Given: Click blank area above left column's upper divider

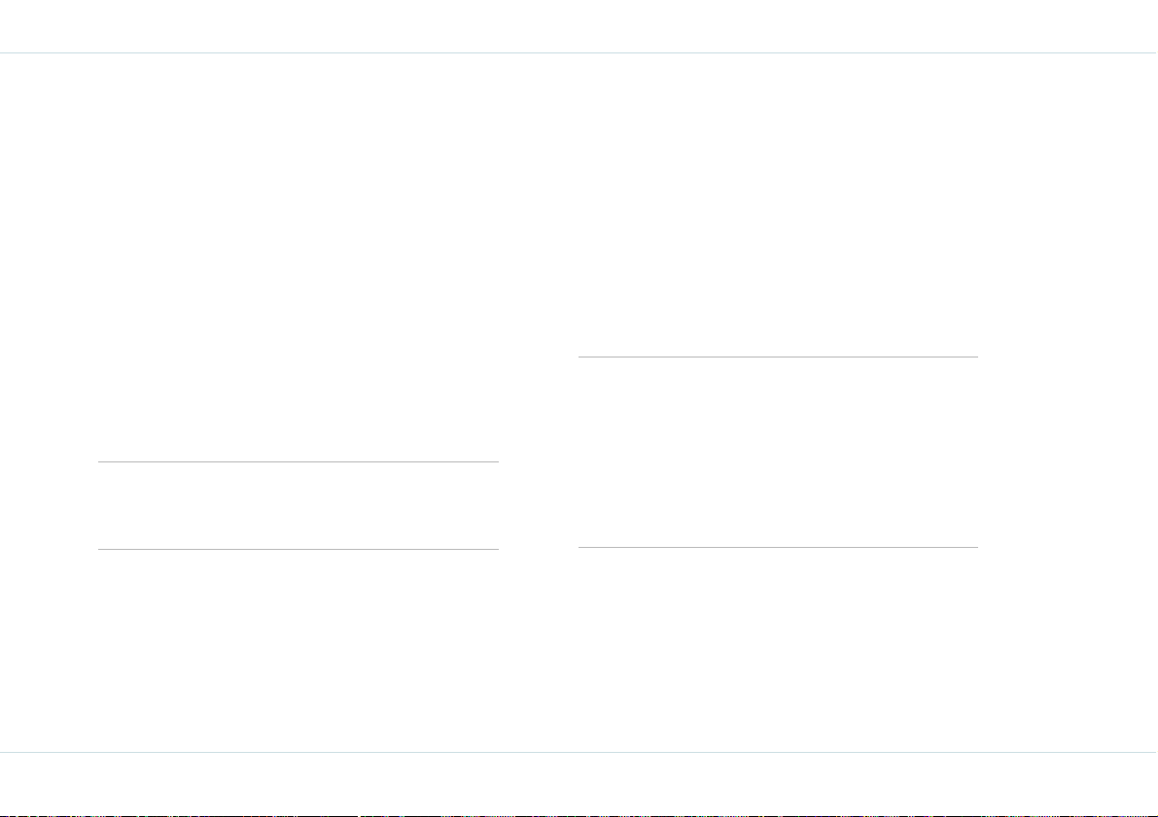Looking at the screenshot, I should [298, 257].
